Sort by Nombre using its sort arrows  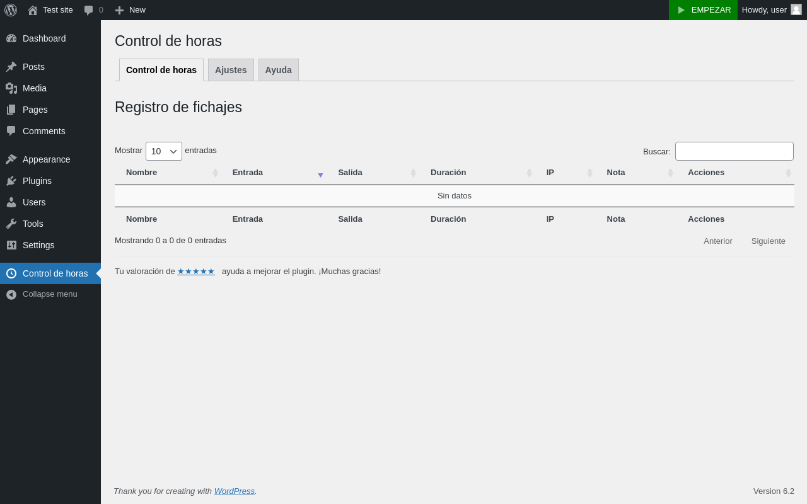pyautogui.click(x=215, y=173)
